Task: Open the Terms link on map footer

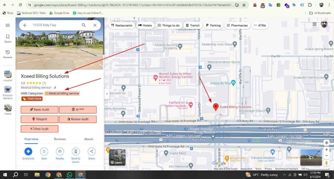Action: tap(258, 169)
